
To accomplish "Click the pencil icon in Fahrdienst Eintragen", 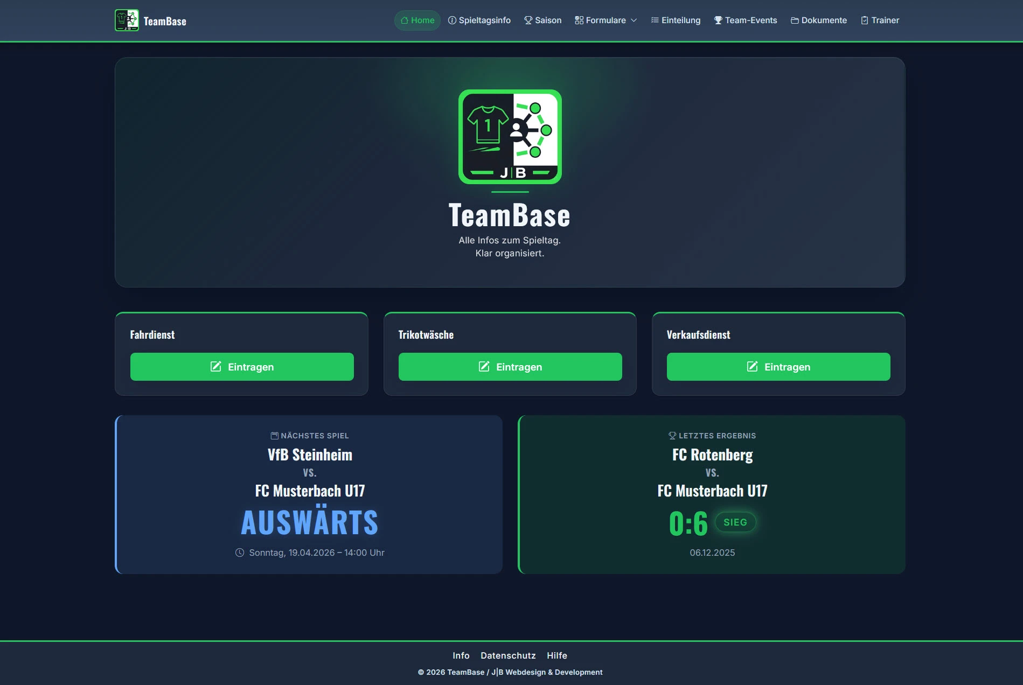I will coord(215,367).
